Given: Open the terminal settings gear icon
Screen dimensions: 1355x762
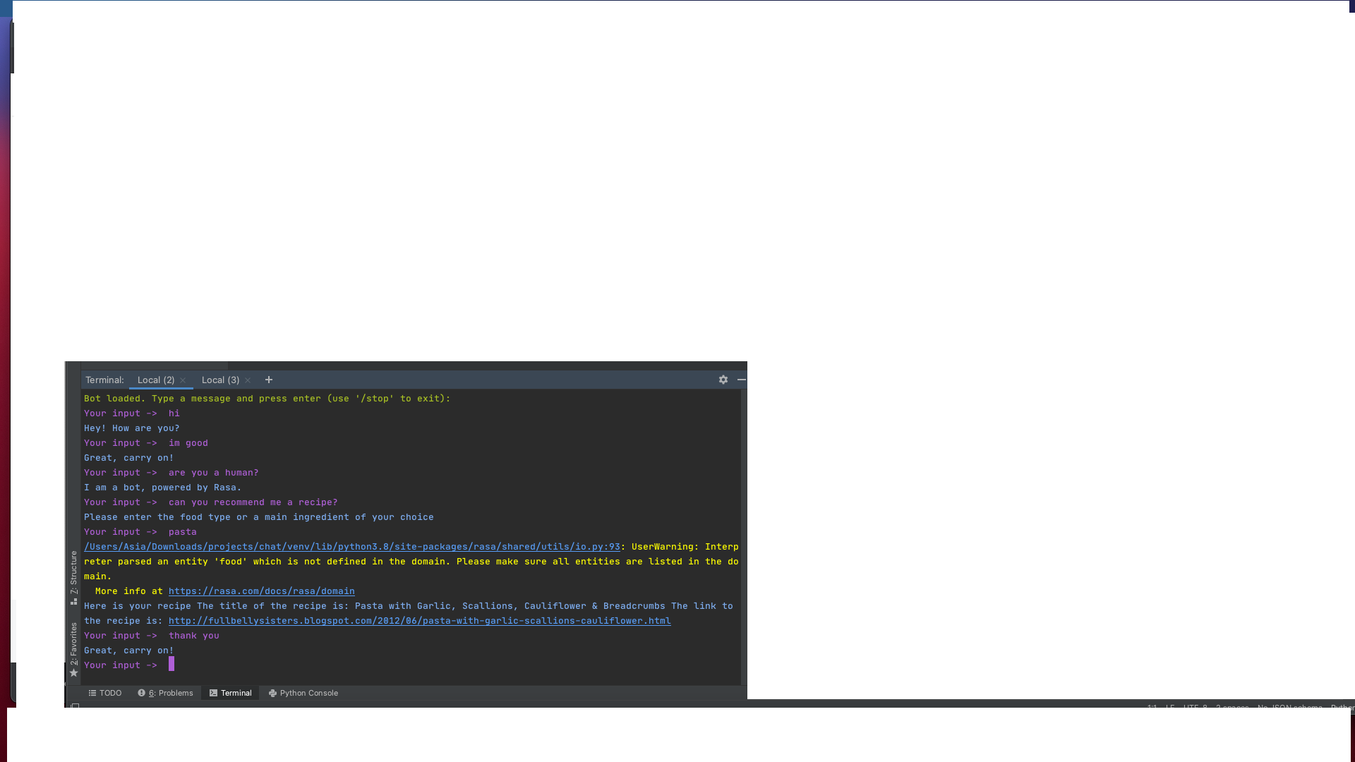Looking at the screenshot, I should pyautogui.click(x=723, y=380).
